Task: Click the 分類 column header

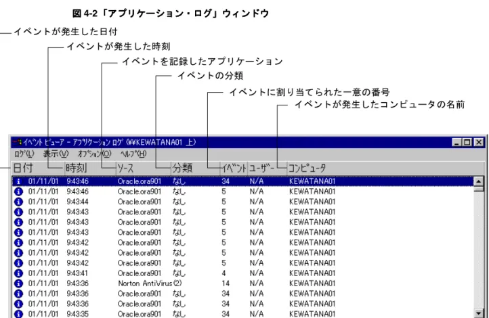Action: click(196, 168)
